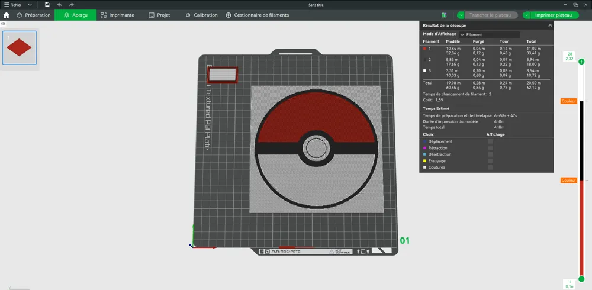Click the black filament 2 color swatch
Screen dimensions: 592x290
point(424,60)
